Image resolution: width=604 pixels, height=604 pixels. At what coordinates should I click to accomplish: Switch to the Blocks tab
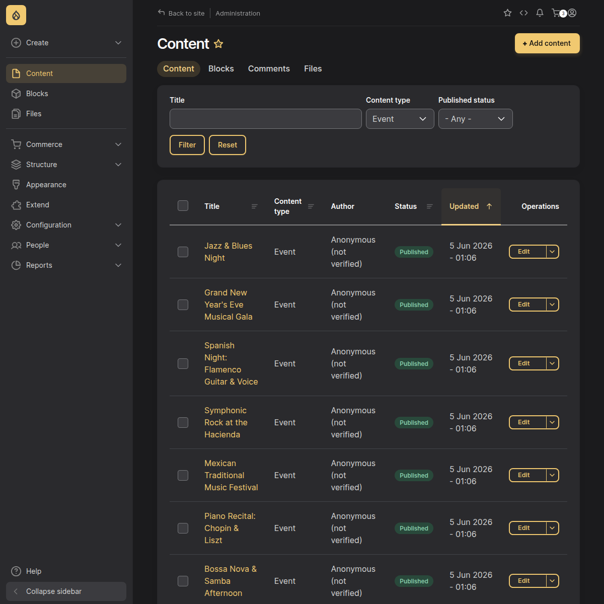221,69
